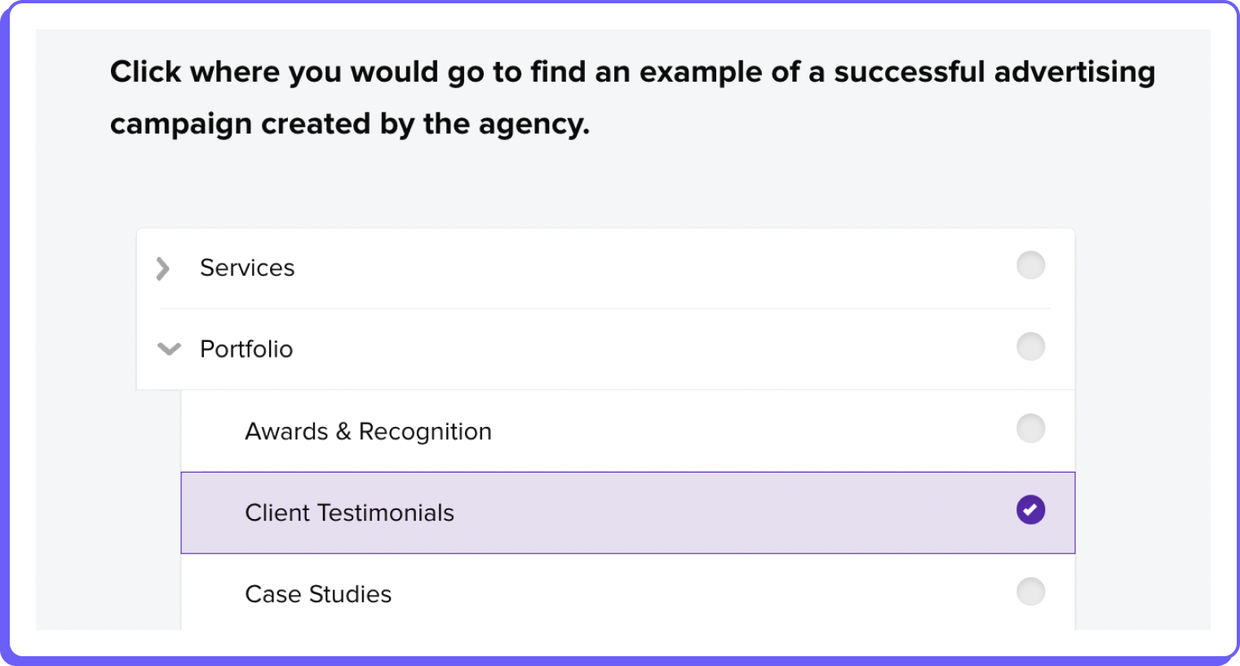This screenshot has width=1240, height=666.
Task: Collapse the Portfolio section chevron
Action: [169, 349]
